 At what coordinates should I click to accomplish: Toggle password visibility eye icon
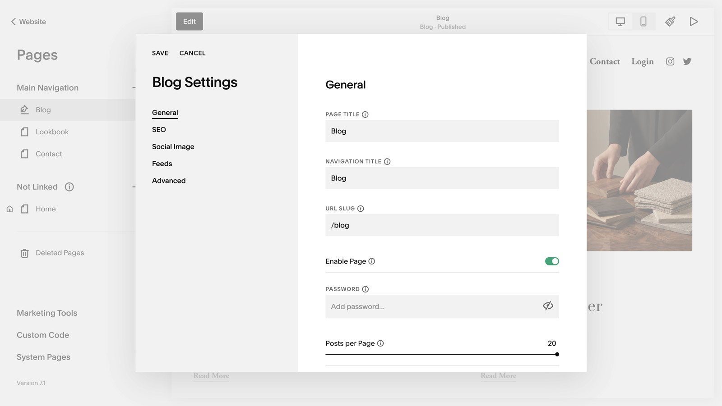click(x=548, y=306)
